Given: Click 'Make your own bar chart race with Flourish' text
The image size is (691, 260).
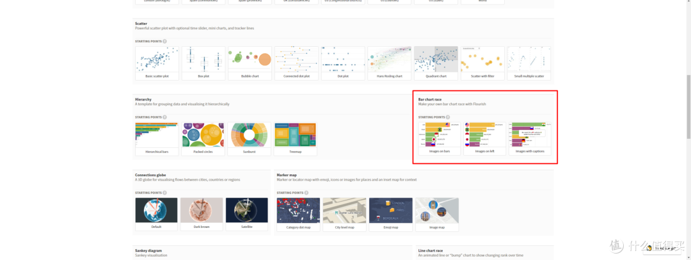Looking at the screenshot, I should click(454, 104).
